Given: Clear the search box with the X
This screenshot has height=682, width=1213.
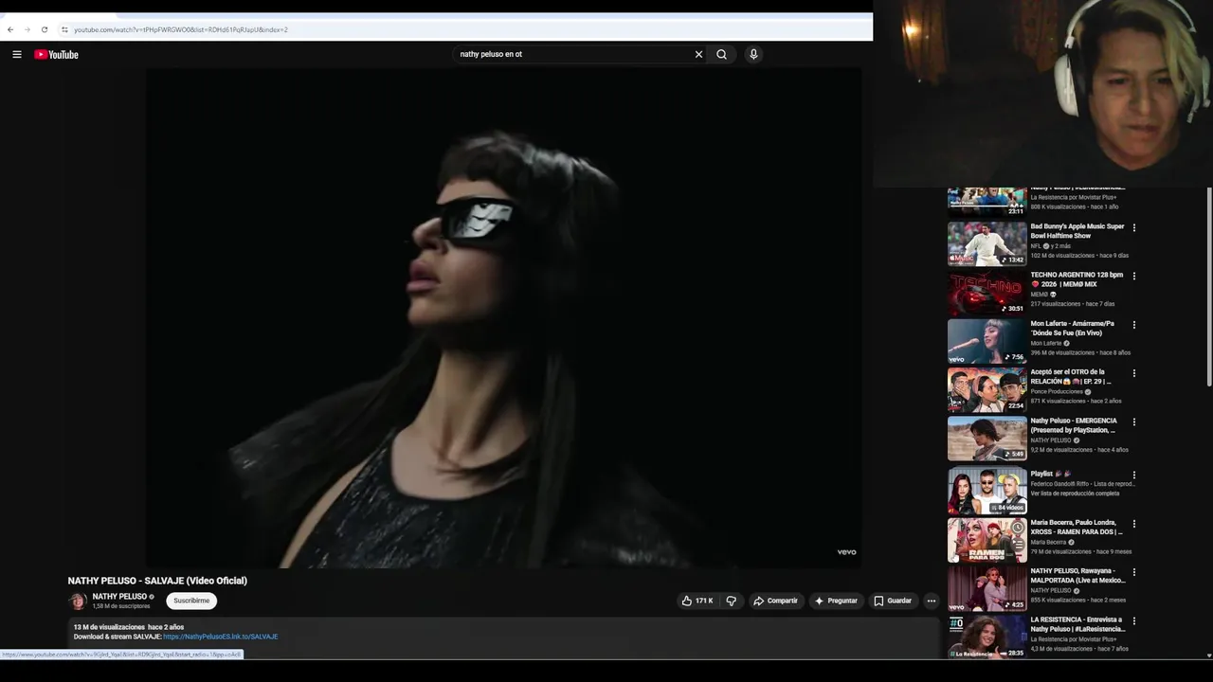Looking at the screenshot, I should (x=698, y=54).
